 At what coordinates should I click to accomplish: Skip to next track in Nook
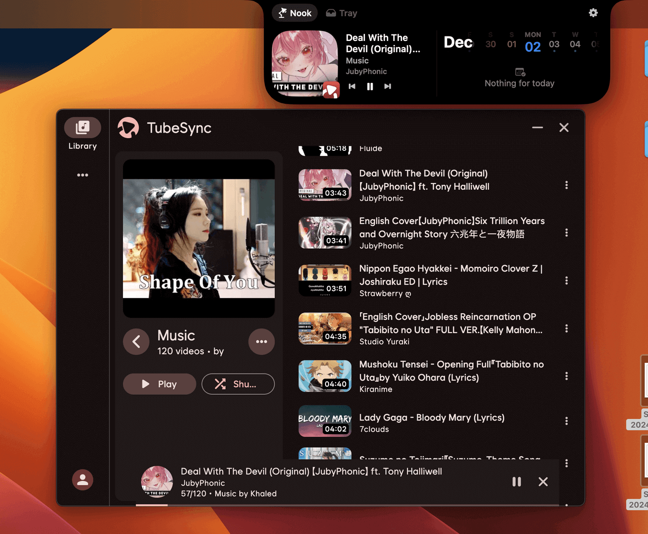[x=388, y=87]
